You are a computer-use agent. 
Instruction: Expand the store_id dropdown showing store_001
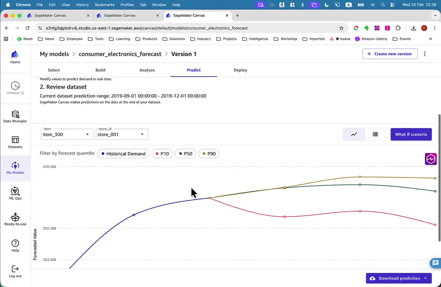coord(122,134)
